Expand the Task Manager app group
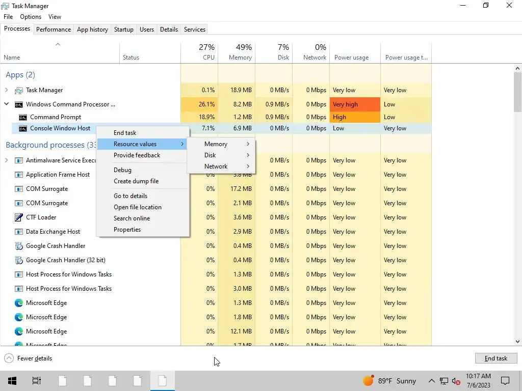The image size is (522, 391). (x=6, y=90)
